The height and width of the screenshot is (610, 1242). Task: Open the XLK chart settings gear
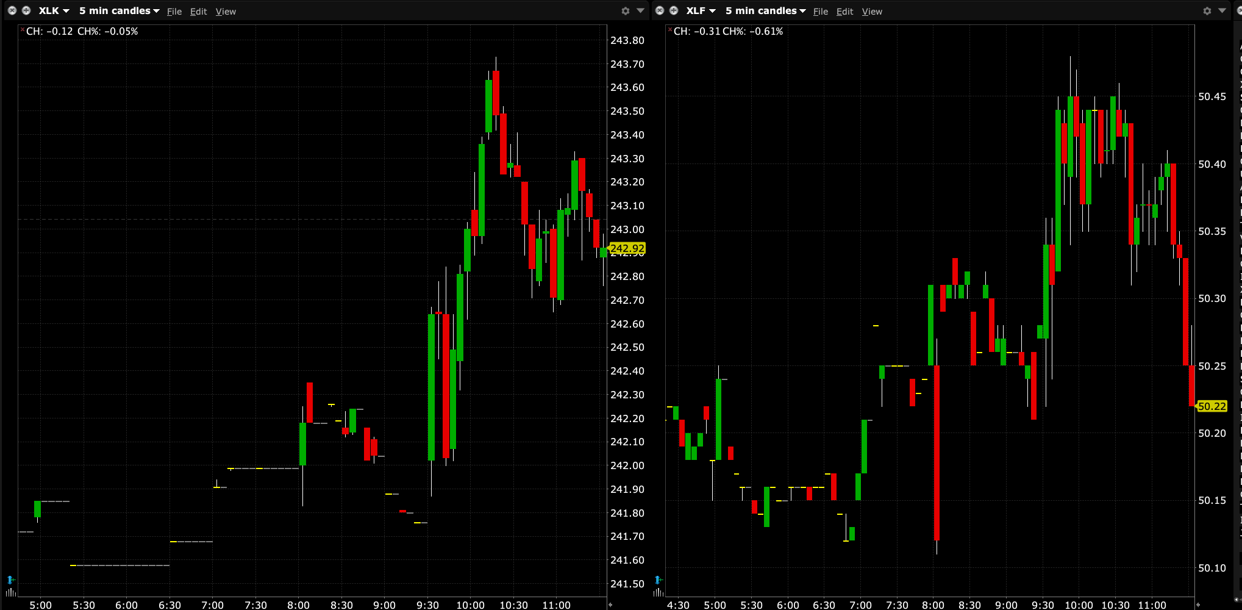point(625,11)
